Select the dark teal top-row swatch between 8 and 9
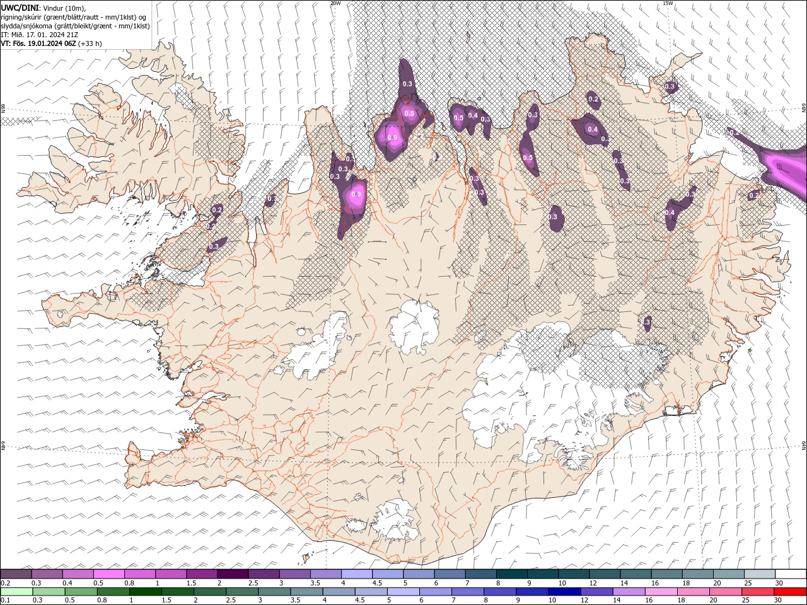807x605 pixels. (x=512, y=574)
